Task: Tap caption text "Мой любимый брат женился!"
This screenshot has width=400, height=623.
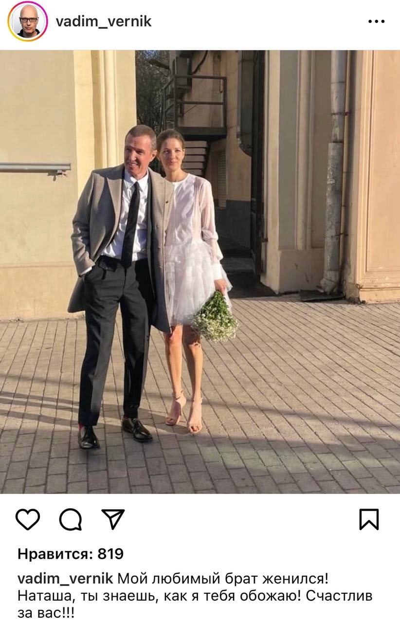Action: click(x=223, y=579)
